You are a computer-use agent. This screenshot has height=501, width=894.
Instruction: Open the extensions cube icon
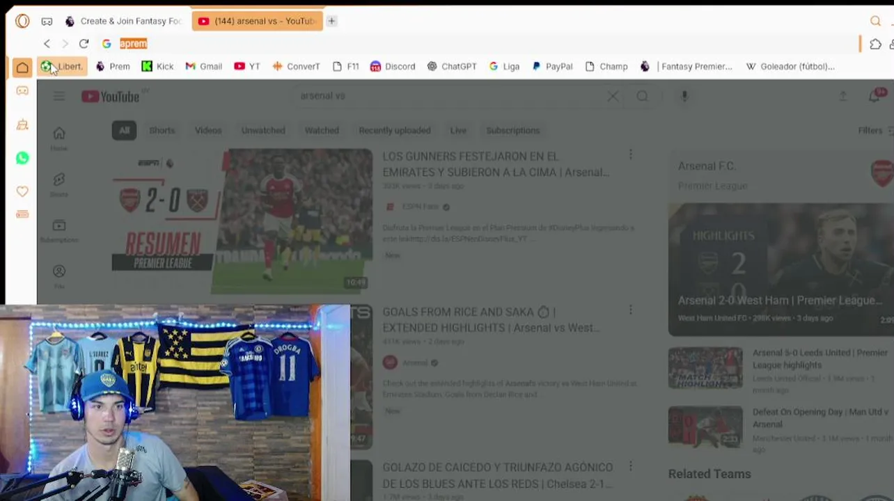(x=875, y=44)
